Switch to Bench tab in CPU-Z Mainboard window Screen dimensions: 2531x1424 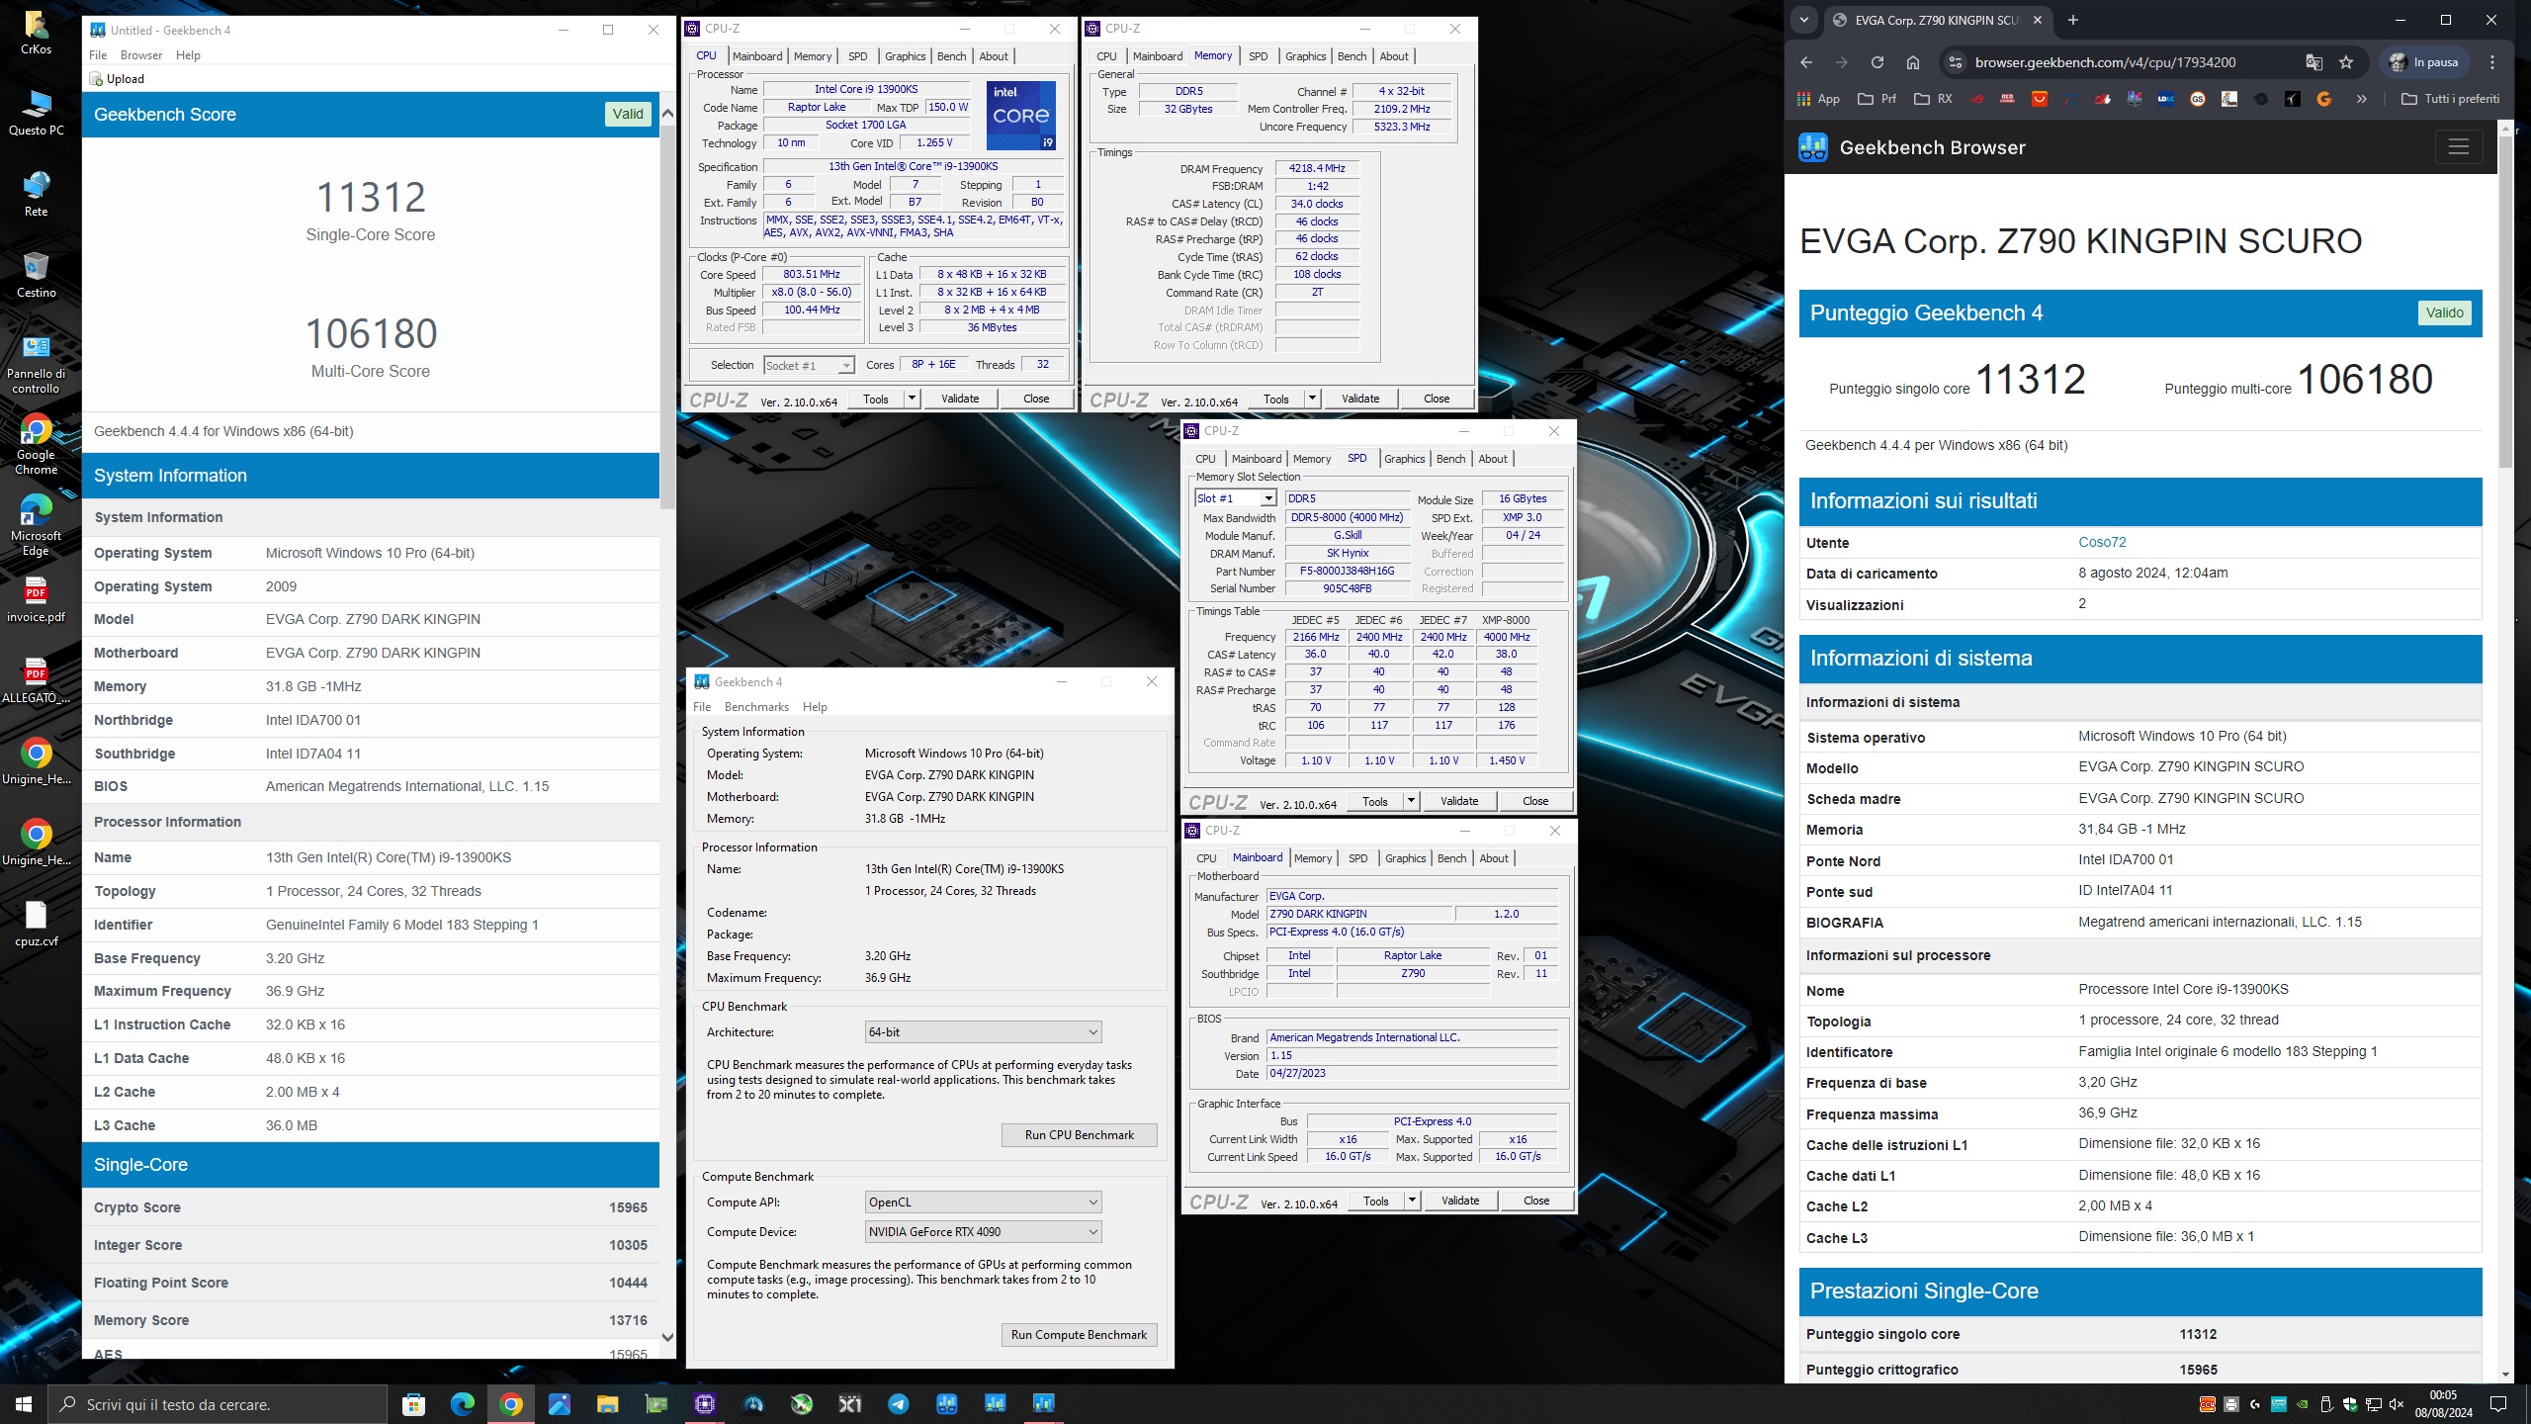[1451, 858]
